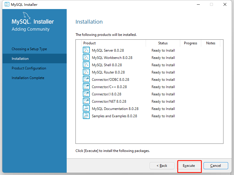Viewport: 234px width, 175px height.
Task: Select the Connector/C++ 8.0.28 row text
Action: click(109, 87)
